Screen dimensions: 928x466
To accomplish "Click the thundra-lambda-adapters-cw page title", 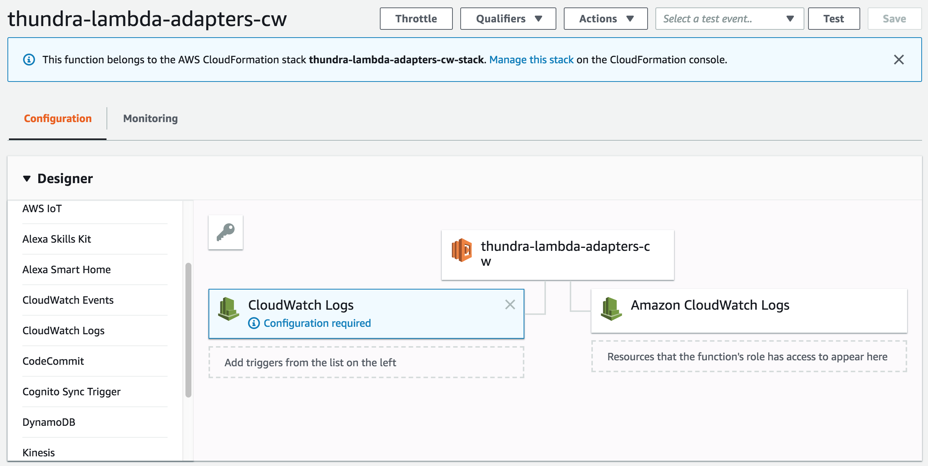I will [147, 19].
